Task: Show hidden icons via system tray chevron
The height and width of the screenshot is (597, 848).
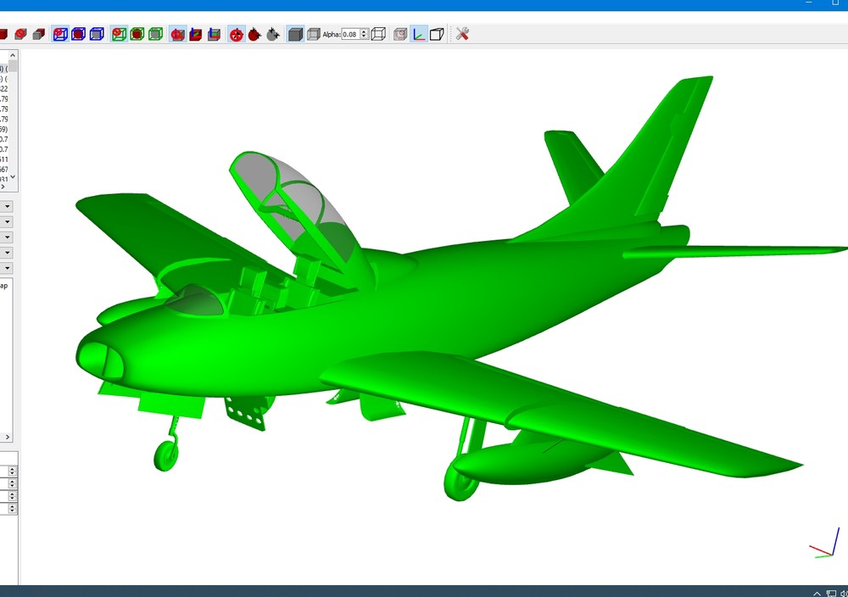Action: (x=817, y=594)
